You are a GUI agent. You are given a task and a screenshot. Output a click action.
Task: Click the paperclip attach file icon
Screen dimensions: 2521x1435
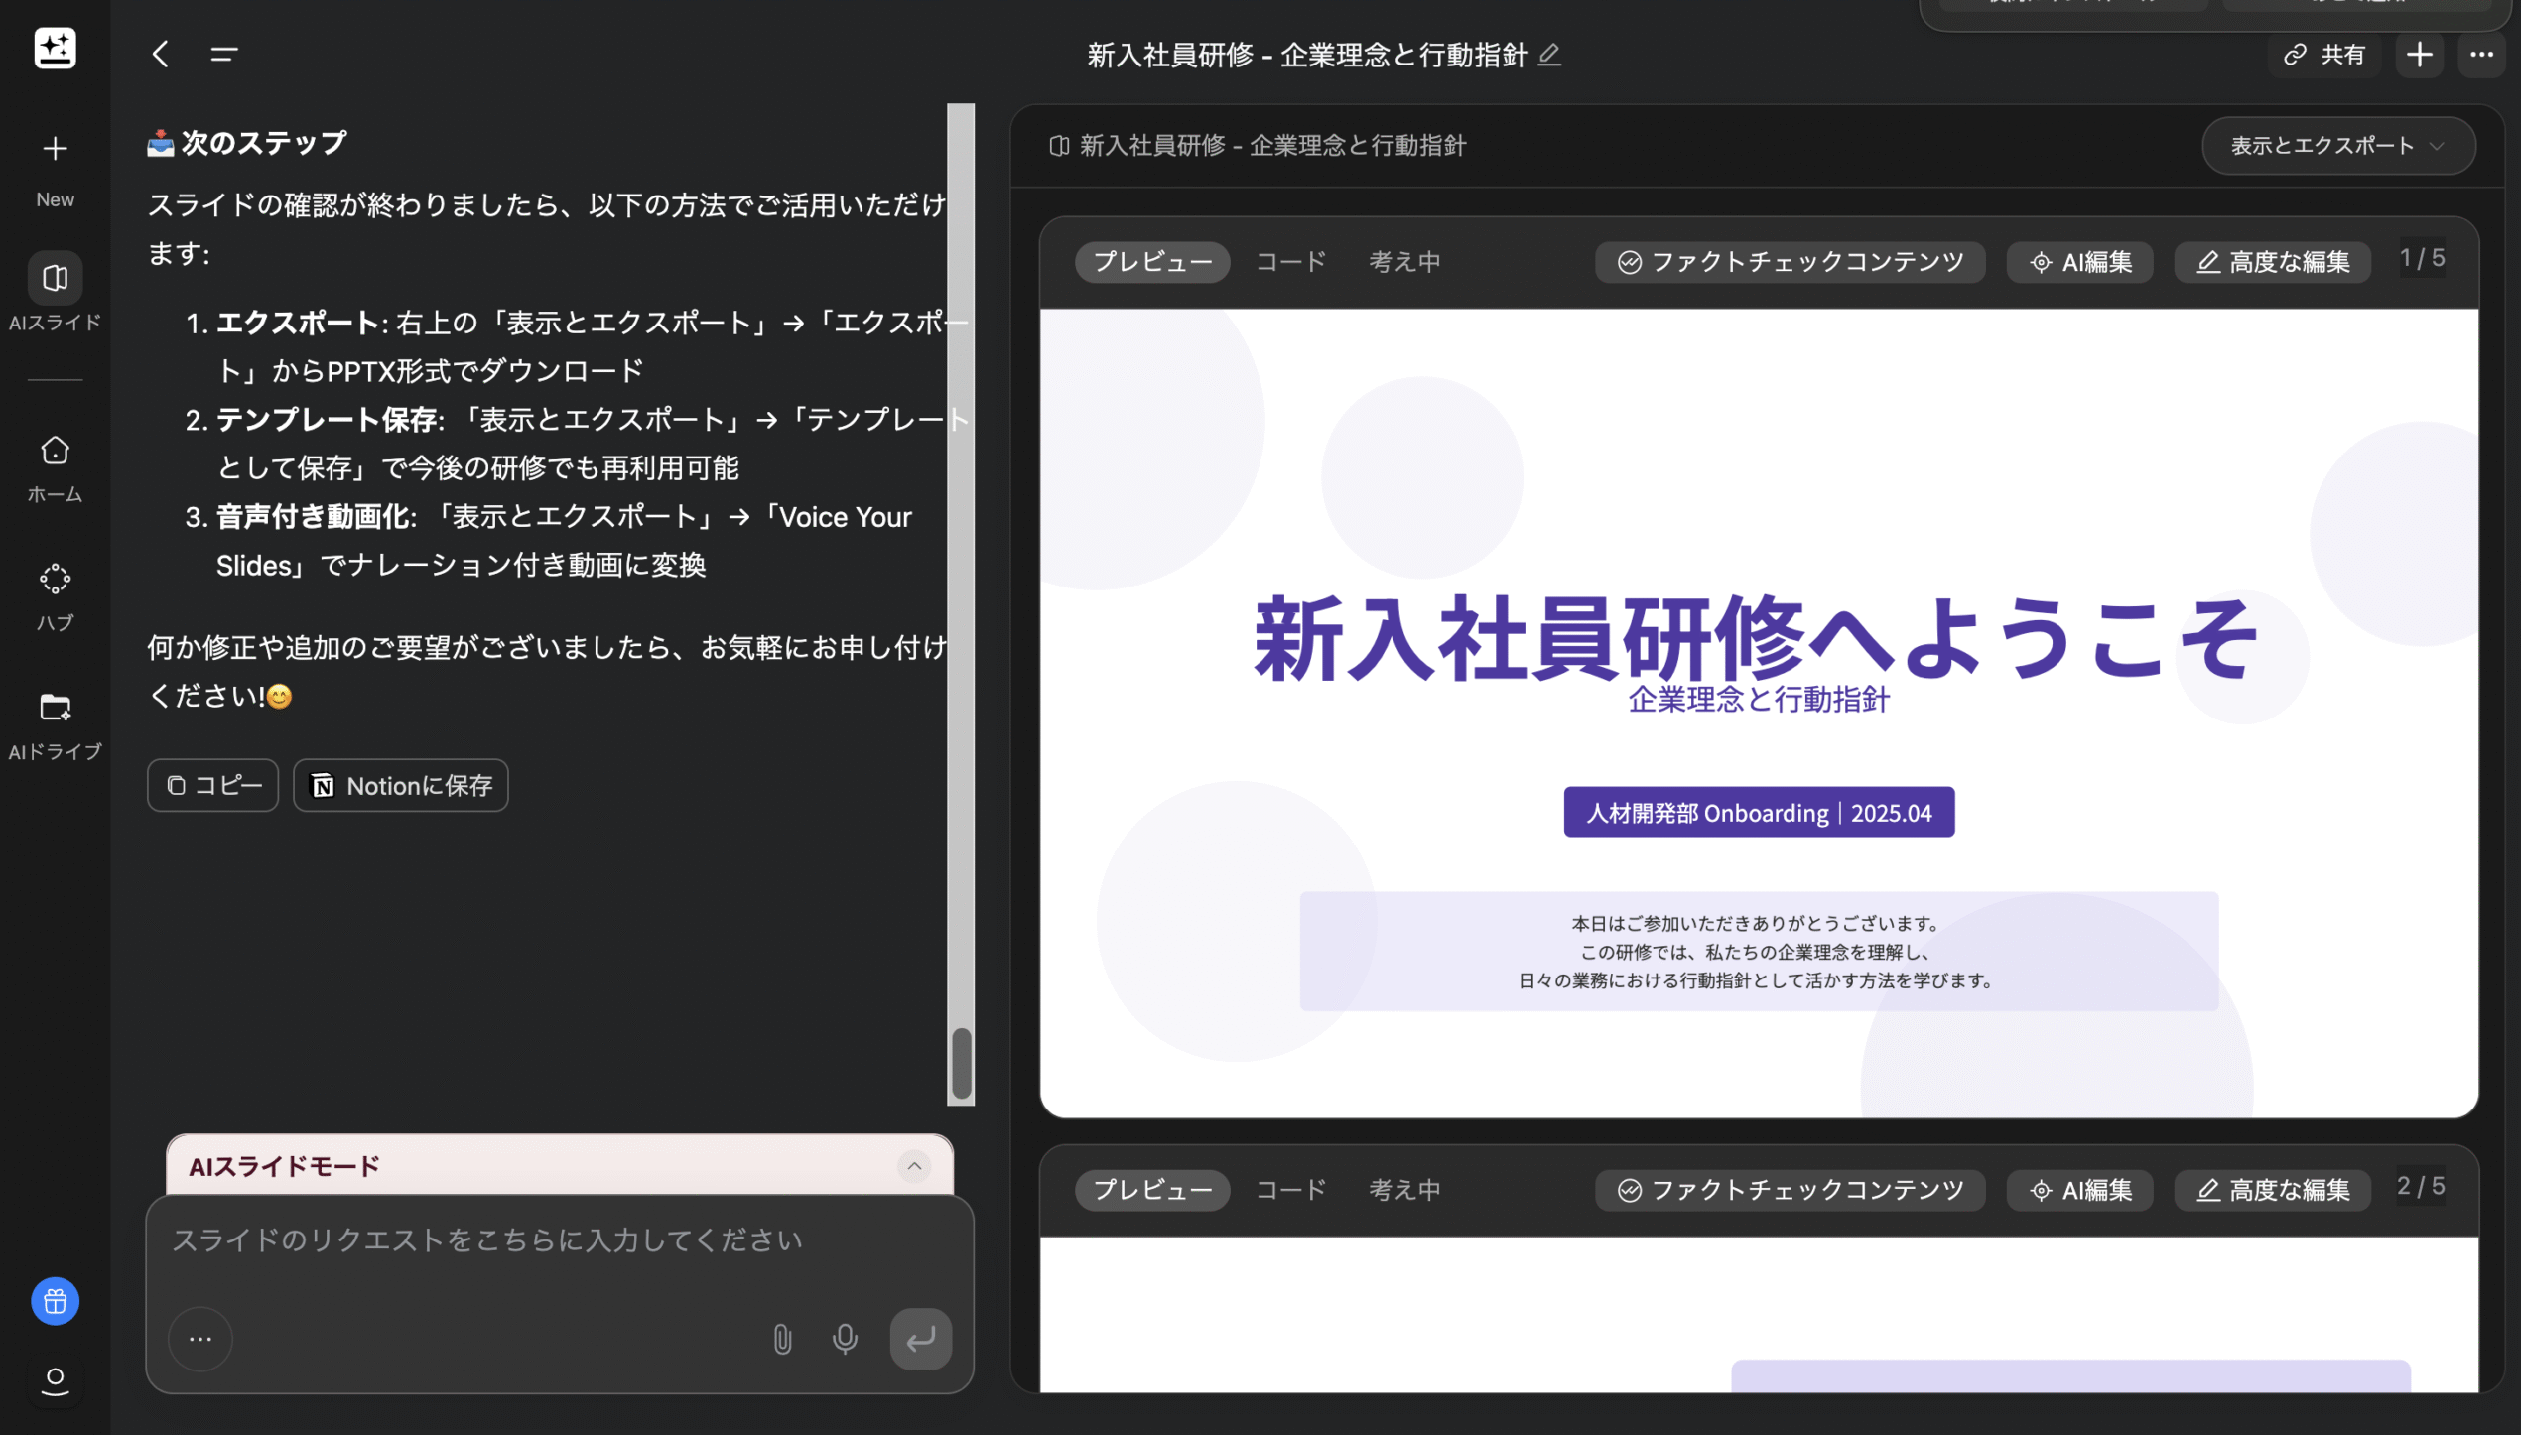782,1339
